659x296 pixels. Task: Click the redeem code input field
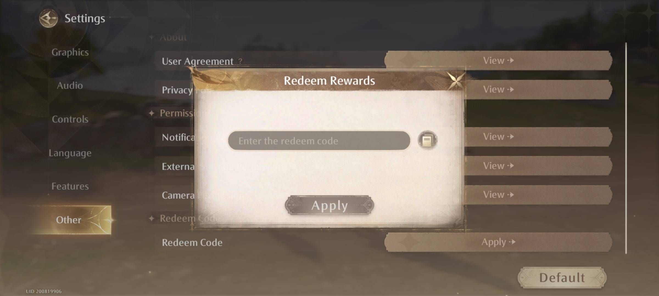coord(318,140)
